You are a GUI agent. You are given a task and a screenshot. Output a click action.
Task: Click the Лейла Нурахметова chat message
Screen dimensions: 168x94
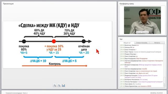136,86
